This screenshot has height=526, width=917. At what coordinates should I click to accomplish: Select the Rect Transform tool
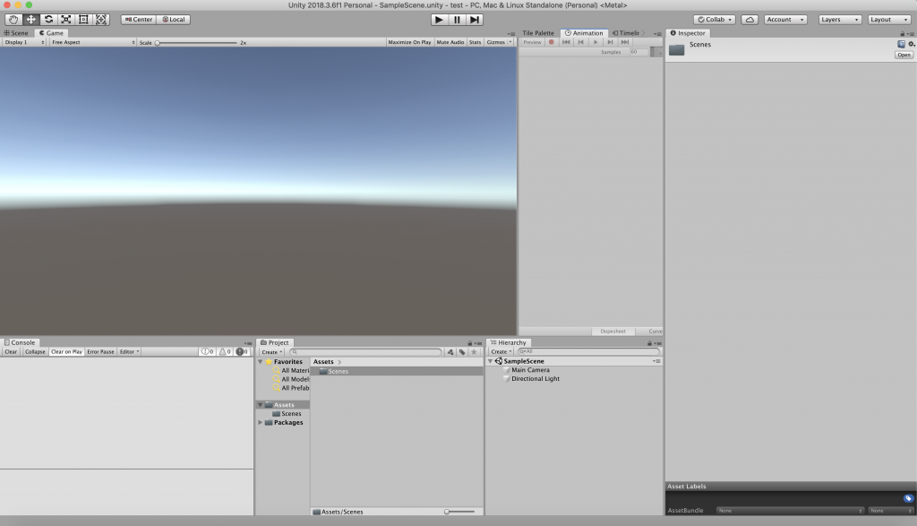click(83, 19)
